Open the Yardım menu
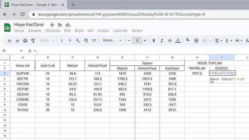249x140 pixels. [137, 31]
